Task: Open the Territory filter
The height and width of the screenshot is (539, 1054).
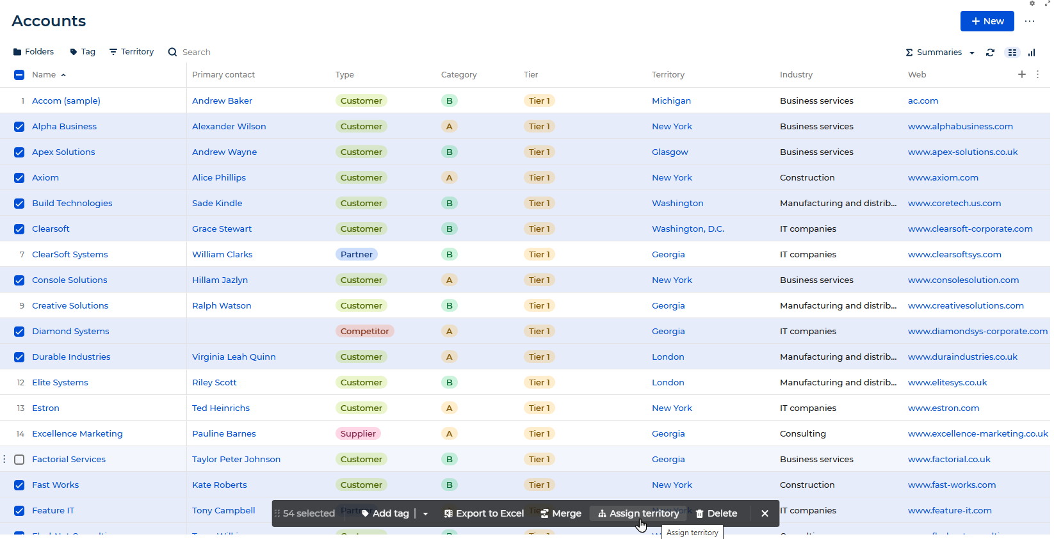Action: [x=131, y=52]
